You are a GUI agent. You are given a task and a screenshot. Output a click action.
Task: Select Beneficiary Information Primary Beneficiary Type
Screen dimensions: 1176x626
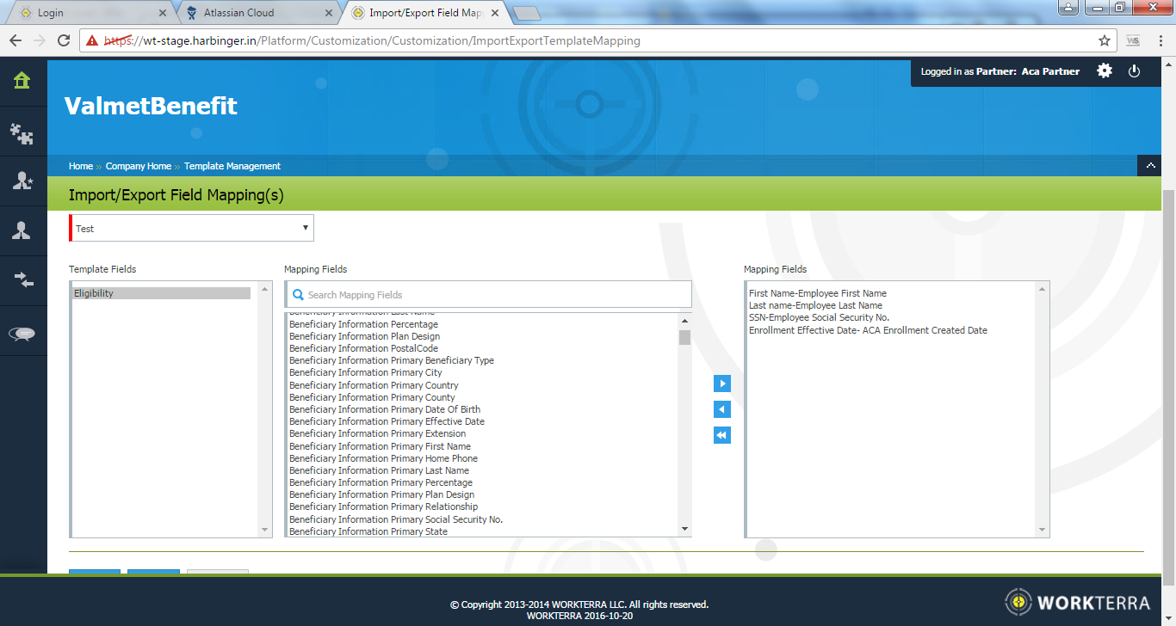click(392, 360)
